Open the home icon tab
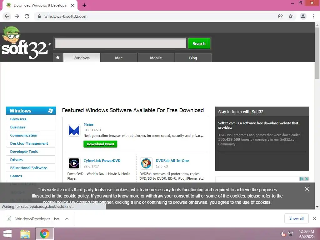320x240 pixels. 58,58
